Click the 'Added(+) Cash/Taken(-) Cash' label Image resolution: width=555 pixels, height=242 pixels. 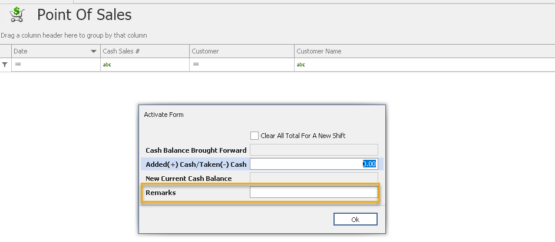click(x=196, y=164)
